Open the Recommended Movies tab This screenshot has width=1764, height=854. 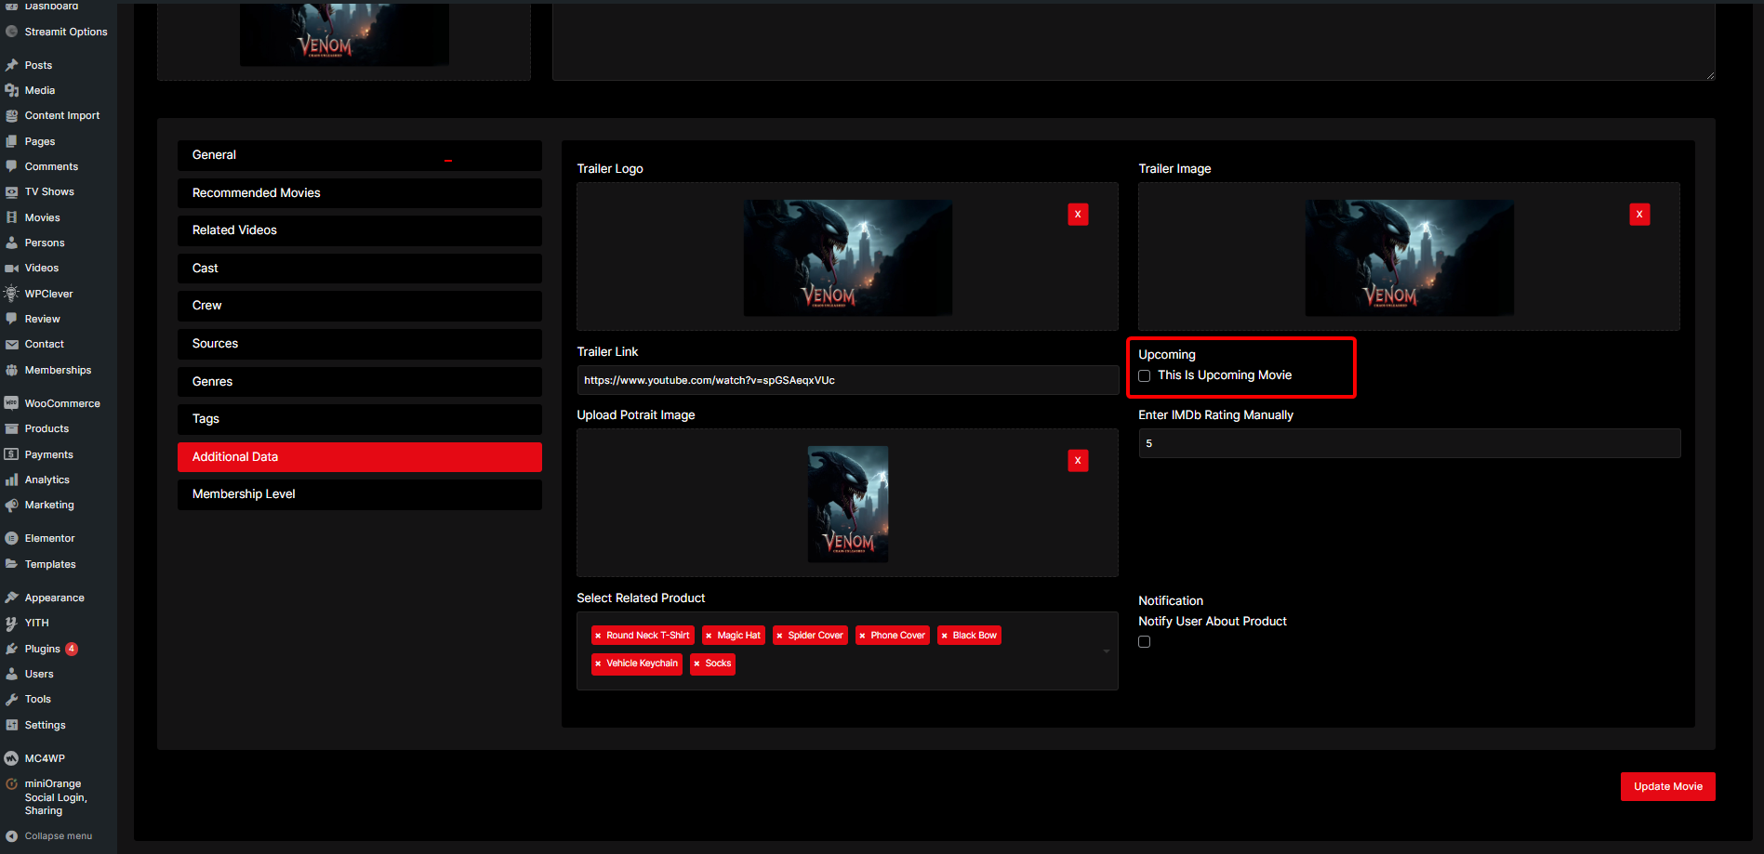[360, 193]
